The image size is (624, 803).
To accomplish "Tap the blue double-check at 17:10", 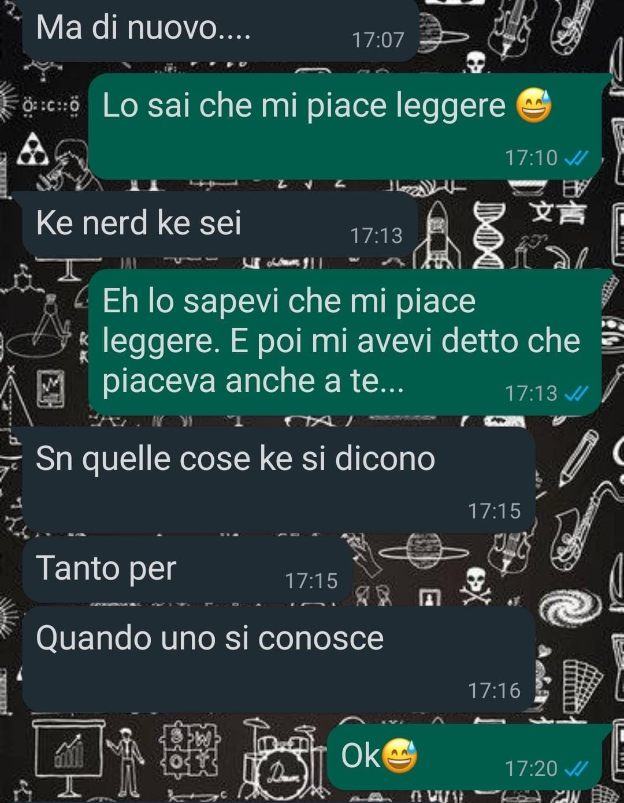I will (576, 158).
